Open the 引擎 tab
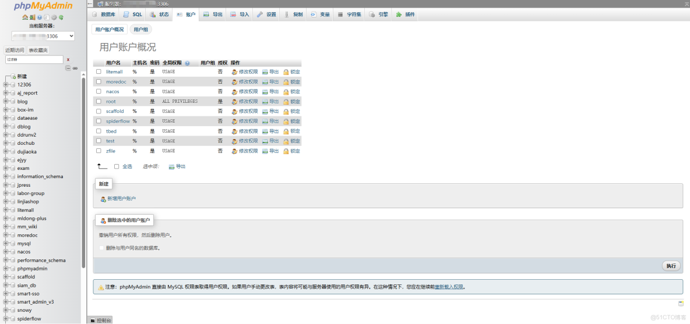Image resolution: width=690 pixels, height=324 pixels. point(378,15)
